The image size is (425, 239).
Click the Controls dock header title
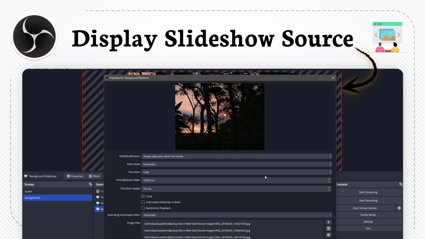342,185
